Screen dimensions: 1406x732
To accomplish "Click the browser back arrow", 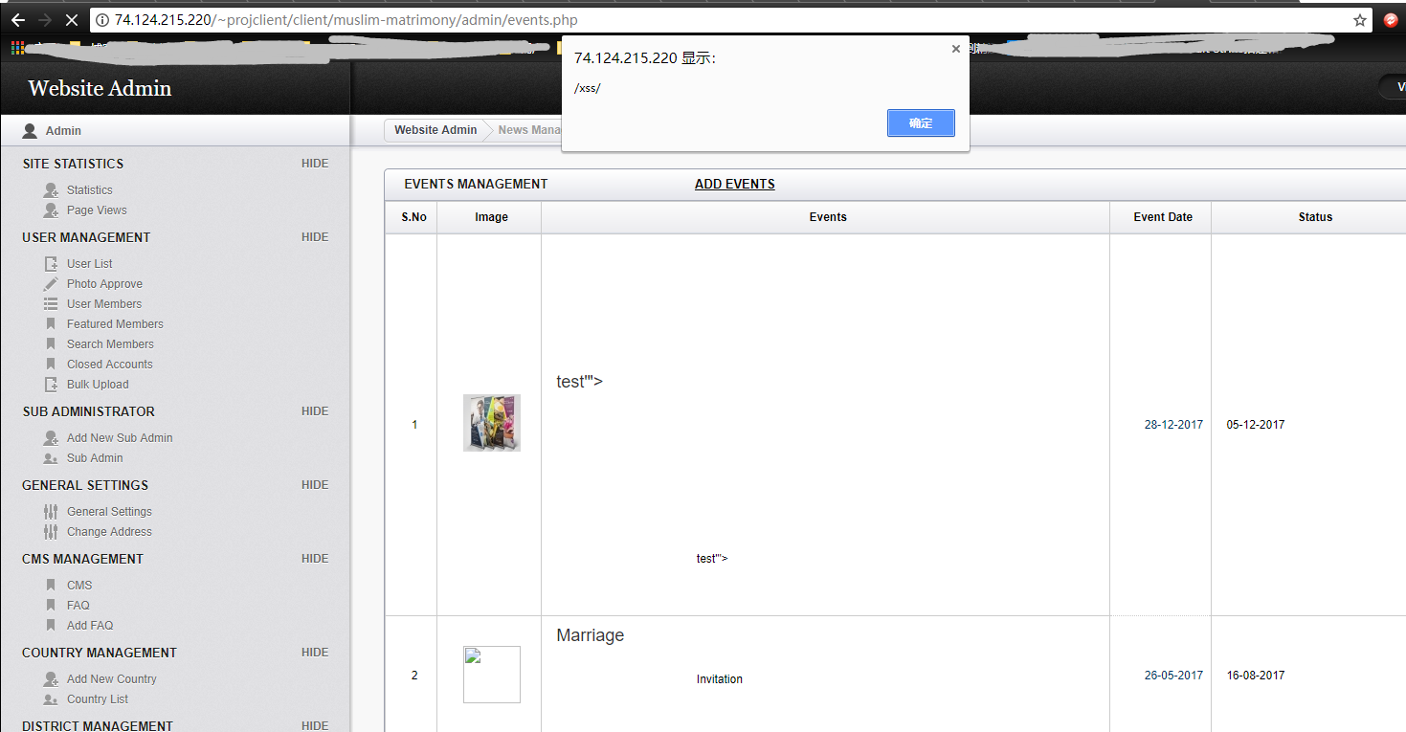I will (18, 19).
